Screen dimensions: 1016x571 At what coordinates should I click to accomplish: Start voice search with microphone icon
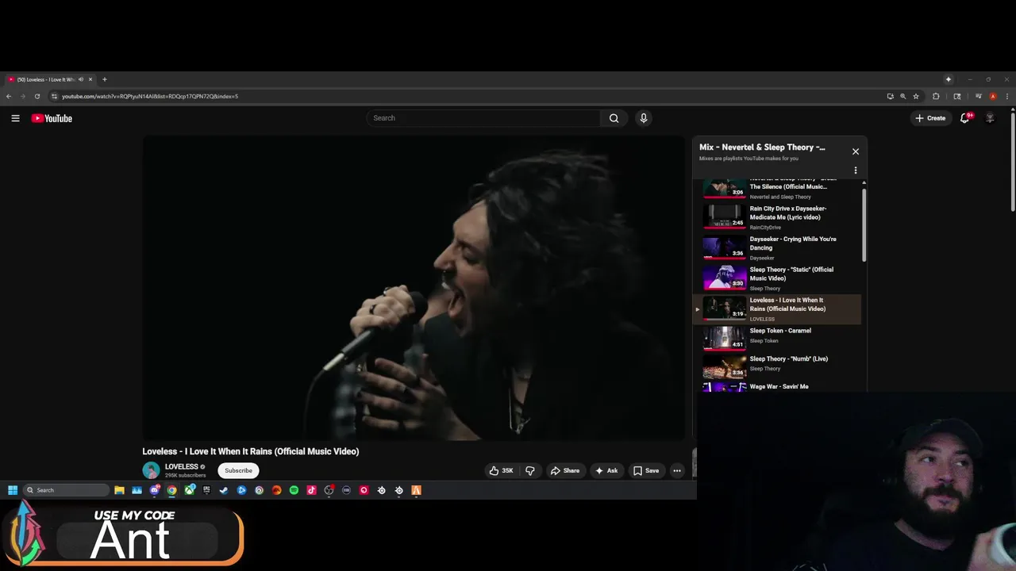[x=644, y=118]
